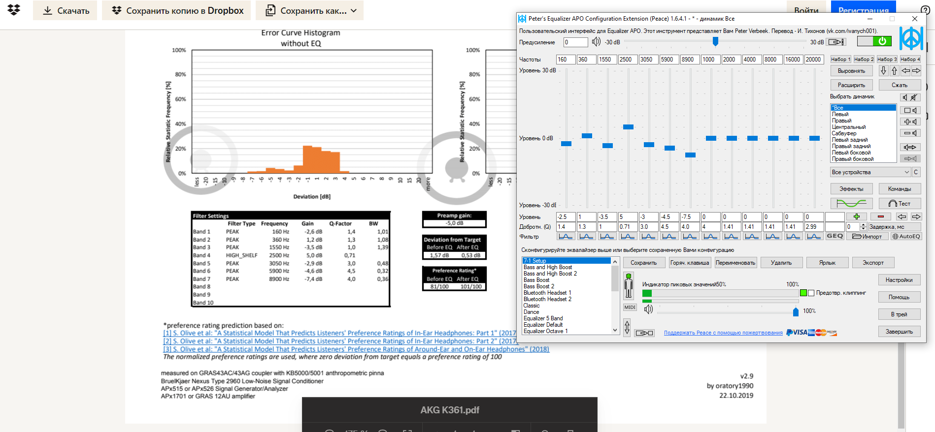The height and width of the screenshot is (432, 935).
Task: Click the 2500 Hz gain slider handle
Action: pyautogui.click(x=628, y=127)
